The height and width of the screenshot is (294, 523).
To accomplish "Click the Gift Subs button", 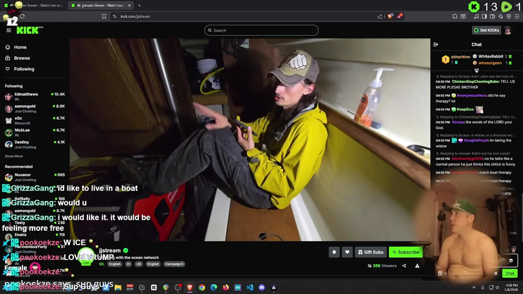I will [371, 252].
